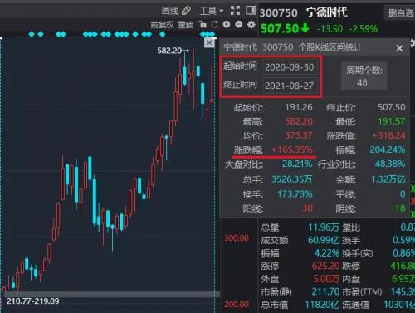Click the bottom chart horizontal scrollbar
The width and height of the screenshot is (415, 313).
(110, 294)
